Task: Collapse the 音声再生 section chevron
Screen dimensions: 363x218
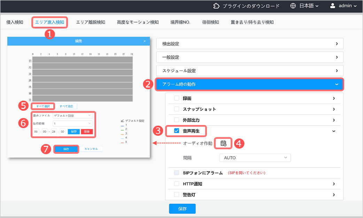Action: coord(333,131)
